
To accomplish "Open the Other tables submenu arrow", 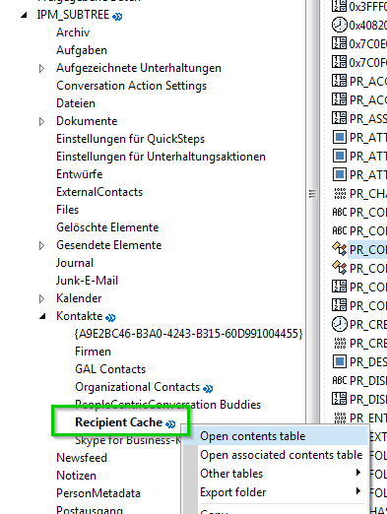I will tap(358, 473).
